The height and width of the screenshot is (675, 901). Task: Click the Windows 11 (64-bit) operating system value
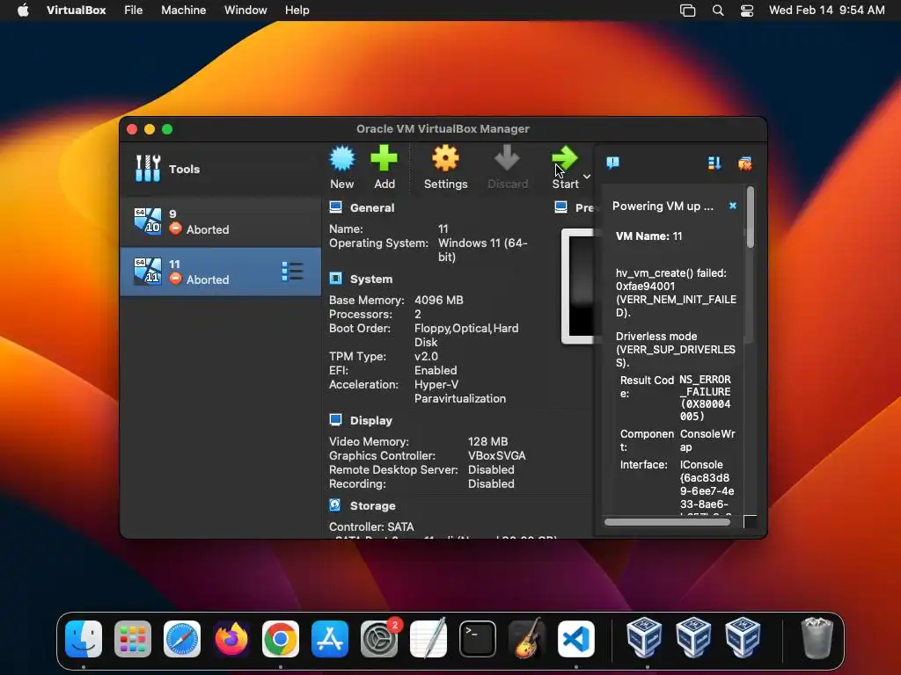pyautogui.click(x=483, y=250)
